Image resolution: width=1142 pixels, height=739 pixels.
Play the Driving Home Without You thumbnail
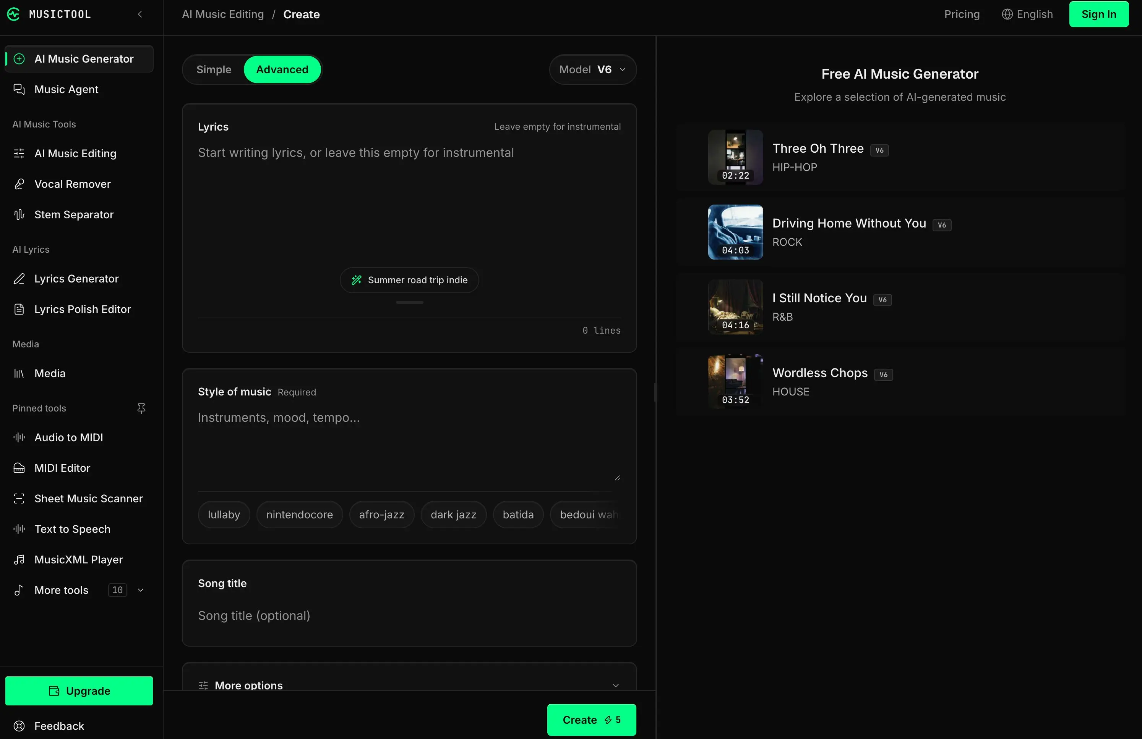[x=736, y=232]
